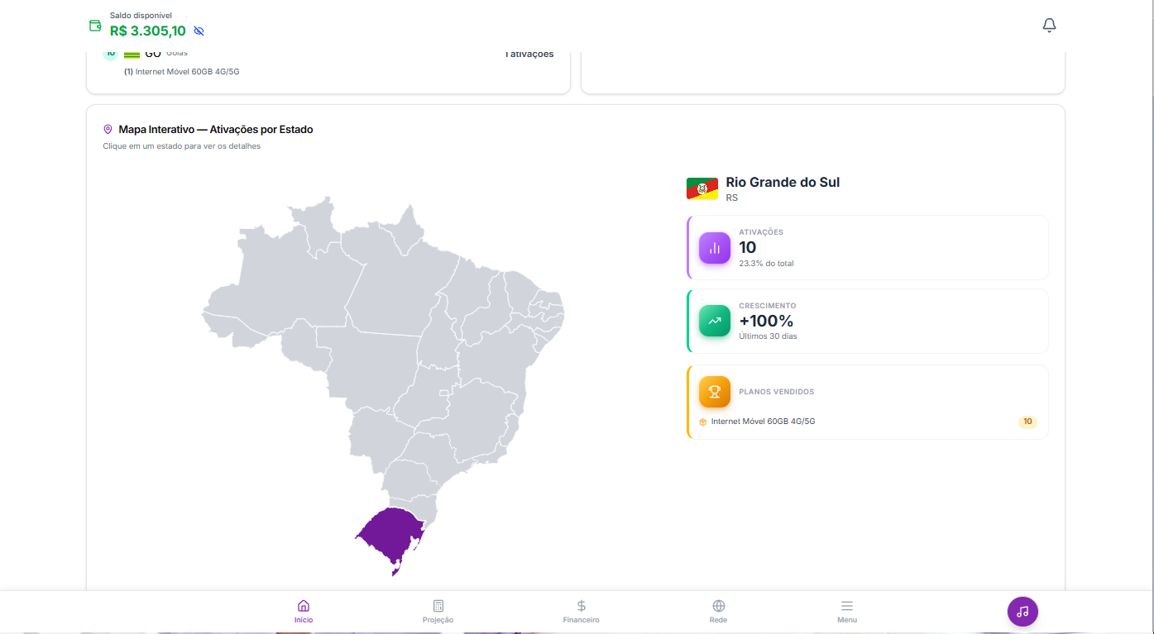Expand the Planos Vendidos card
The height and width of the screenshot is (634, 1154).
tap(866, 402)
